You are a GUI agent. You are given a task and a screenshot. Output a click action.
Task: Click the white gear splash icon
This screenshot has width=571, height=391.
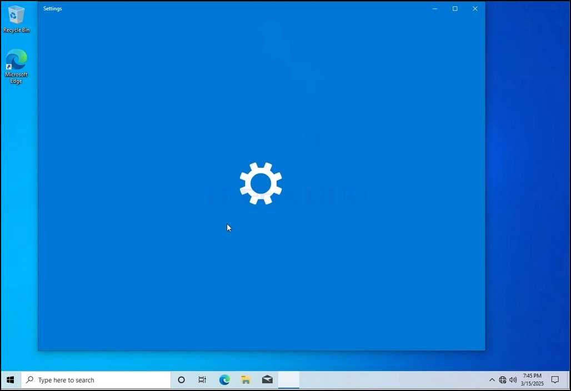pos(261,183)
